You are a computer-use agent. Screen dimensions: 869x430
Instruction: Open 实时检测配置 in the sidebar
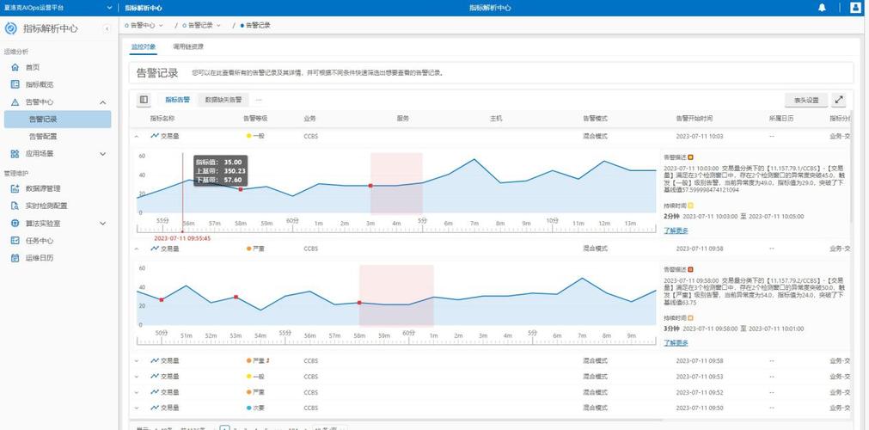pos(46,206)
